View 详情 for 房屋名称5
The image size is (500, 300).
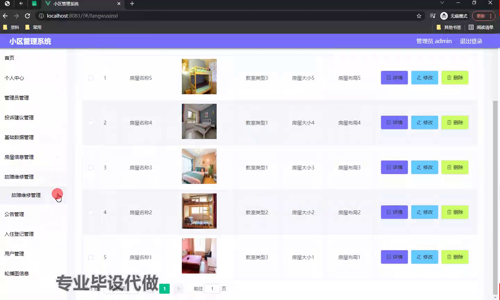(394, 78)
